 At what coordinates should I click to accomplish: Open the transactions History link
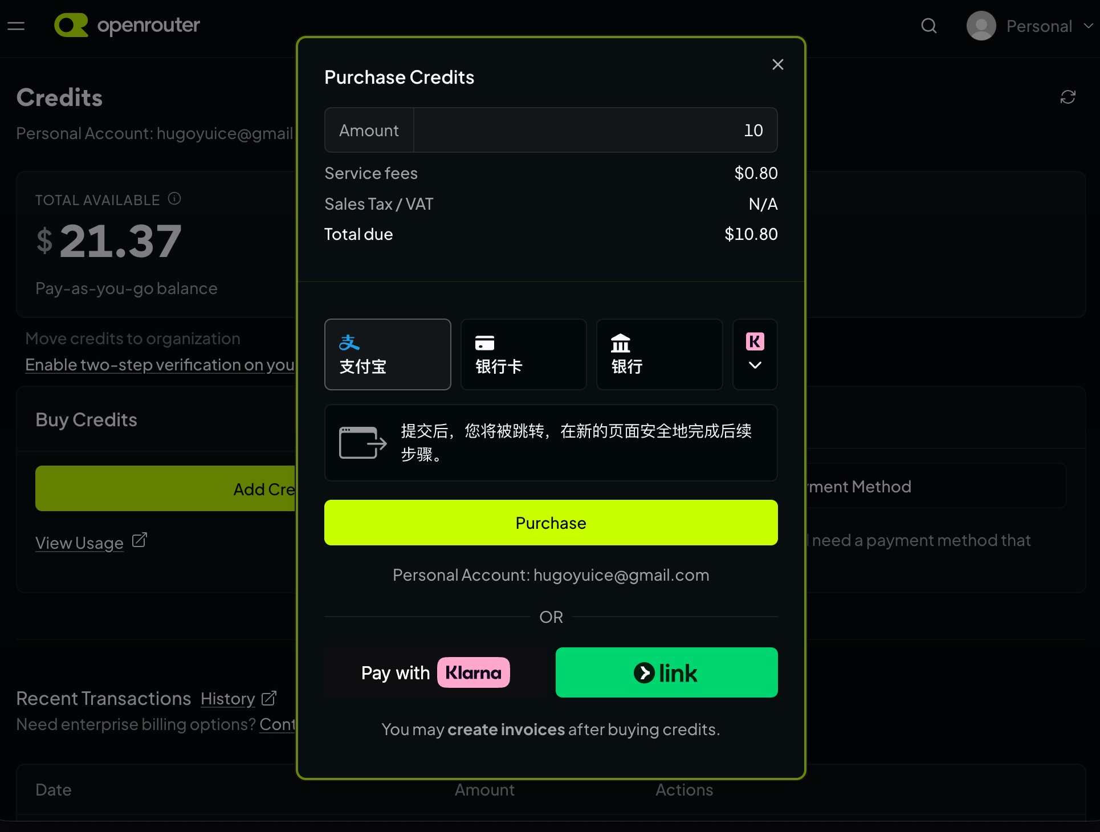pos(227,699)
